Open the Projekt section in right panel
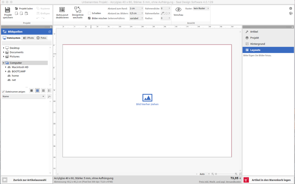The width and height of the screenshot is (295, 184). click(268, 38)
